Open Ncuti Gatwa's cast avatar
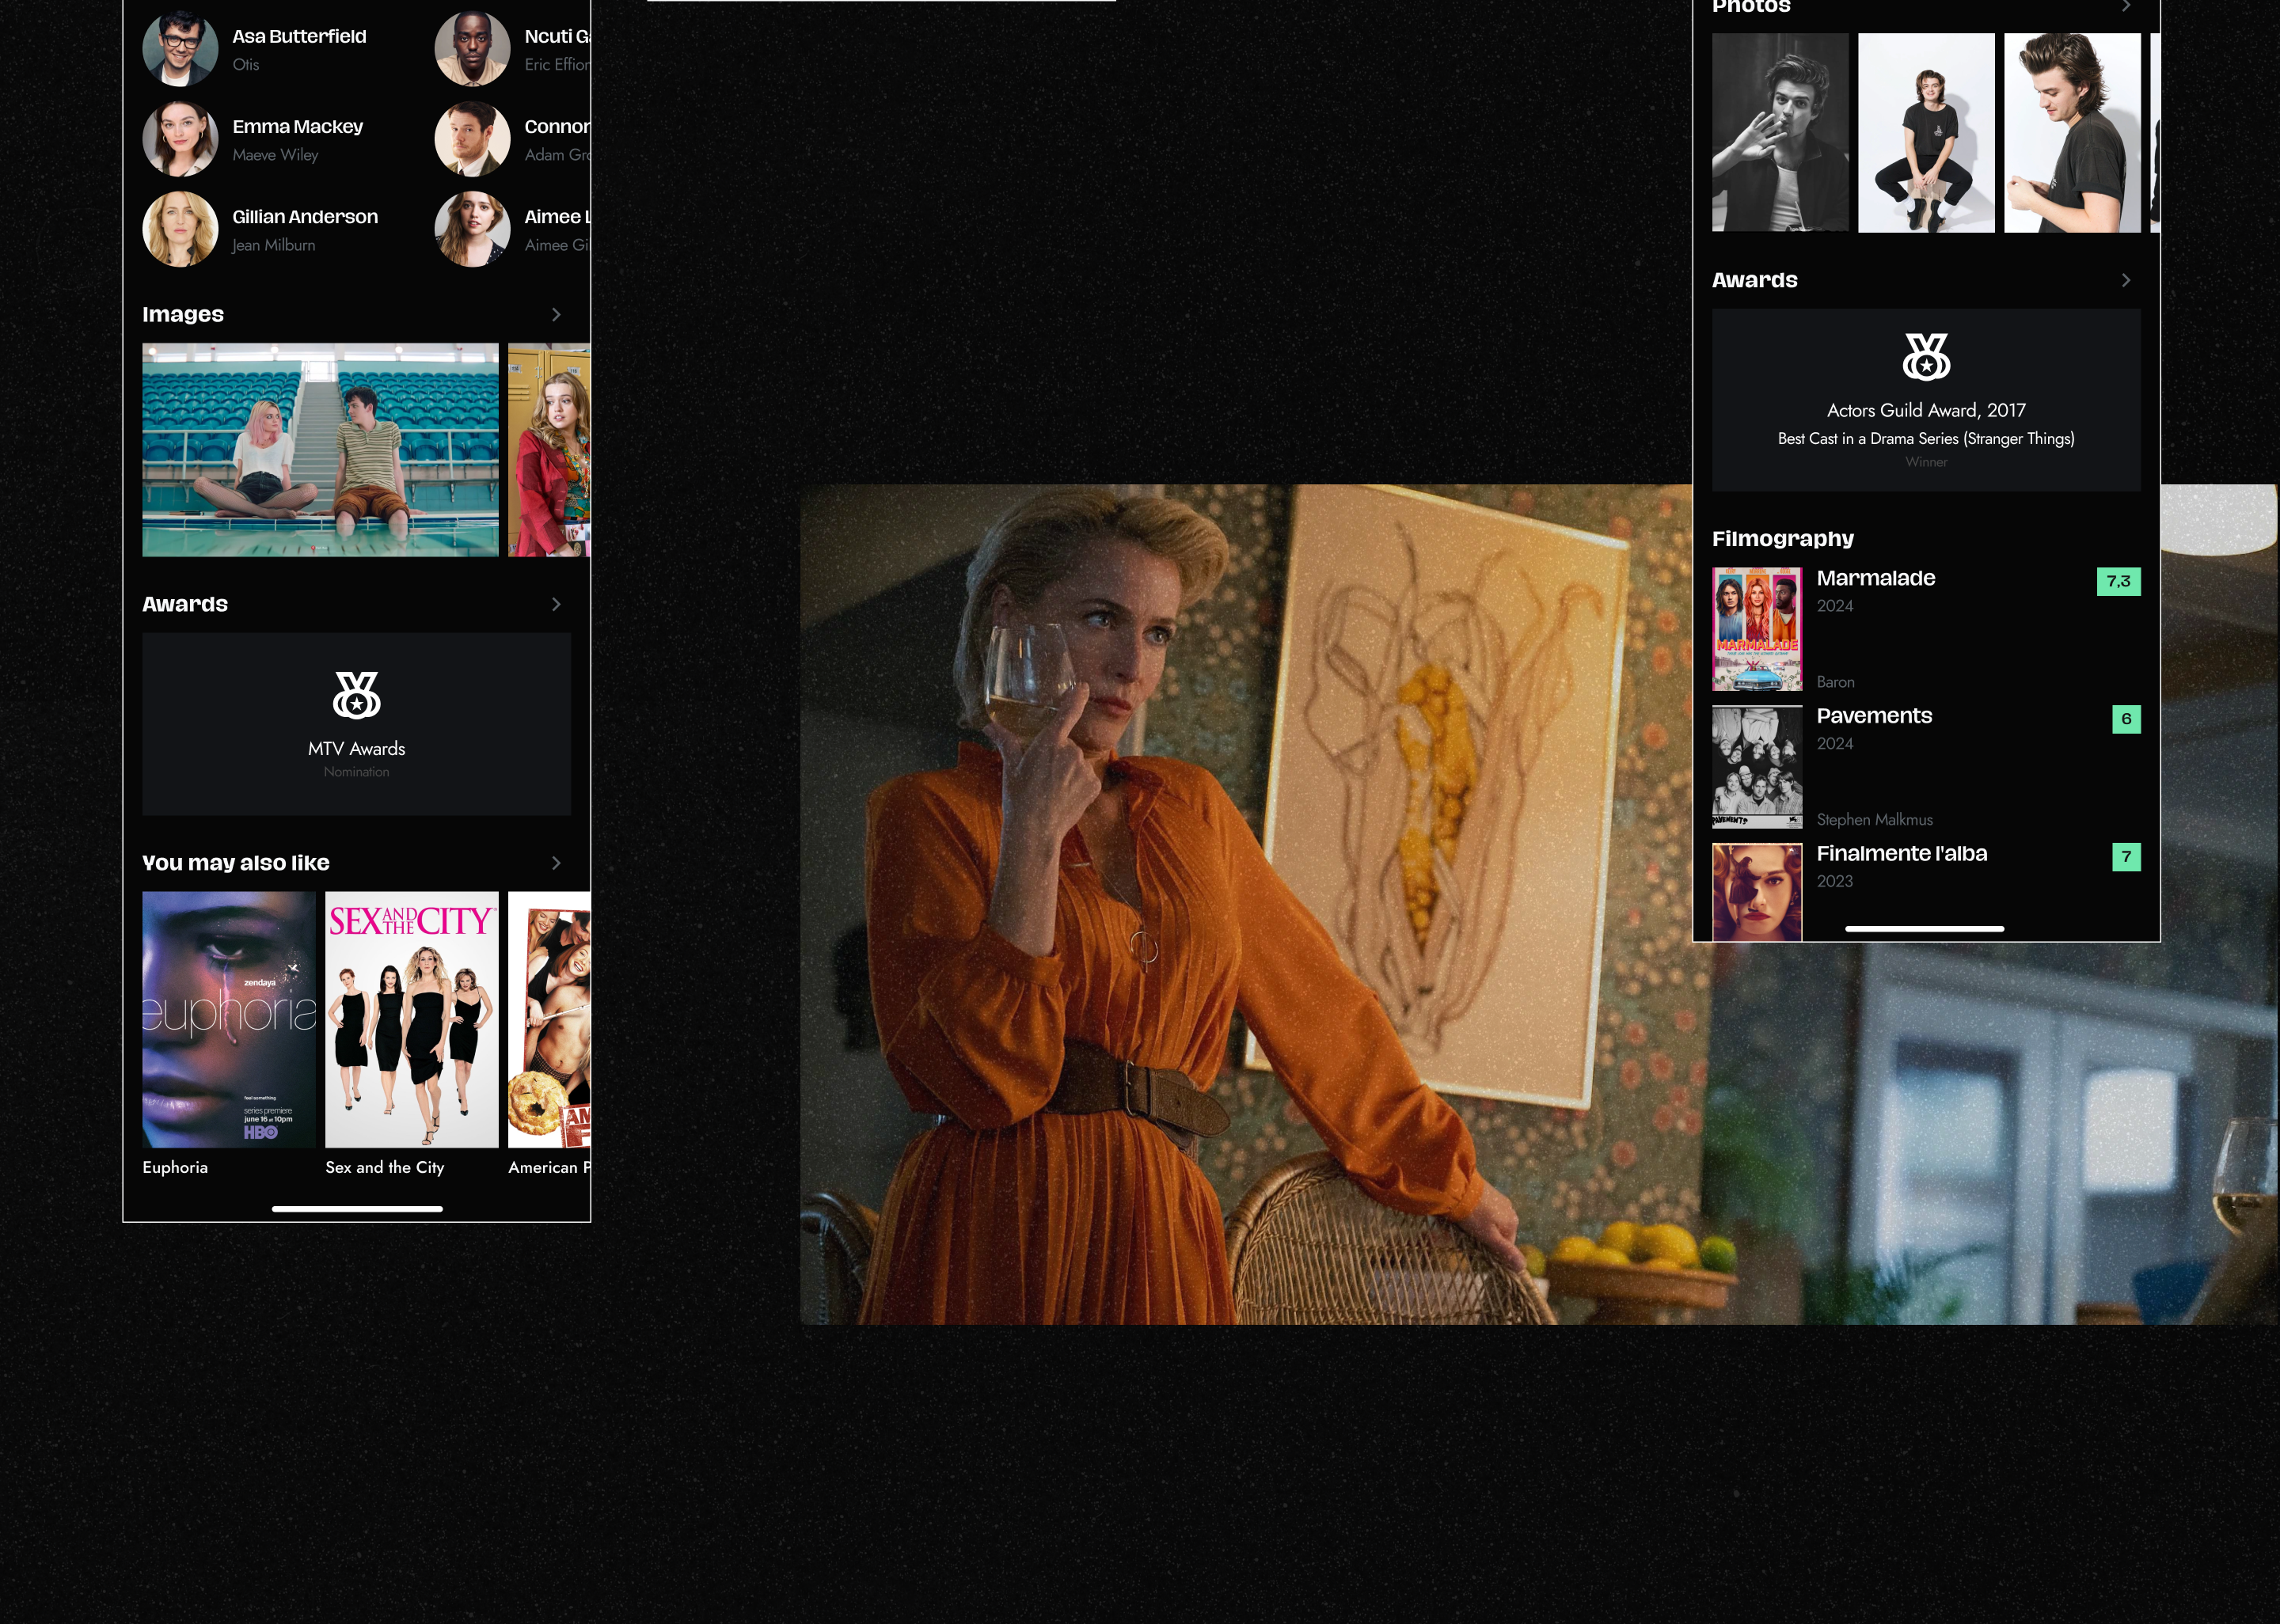This screenshot has width=2280, height=1624. [472, 48]
